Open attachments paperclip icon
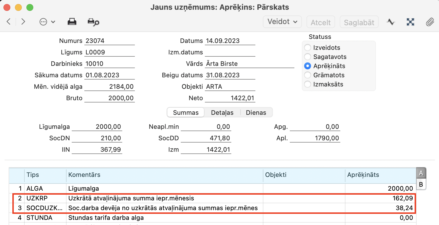 coord(430,22)
